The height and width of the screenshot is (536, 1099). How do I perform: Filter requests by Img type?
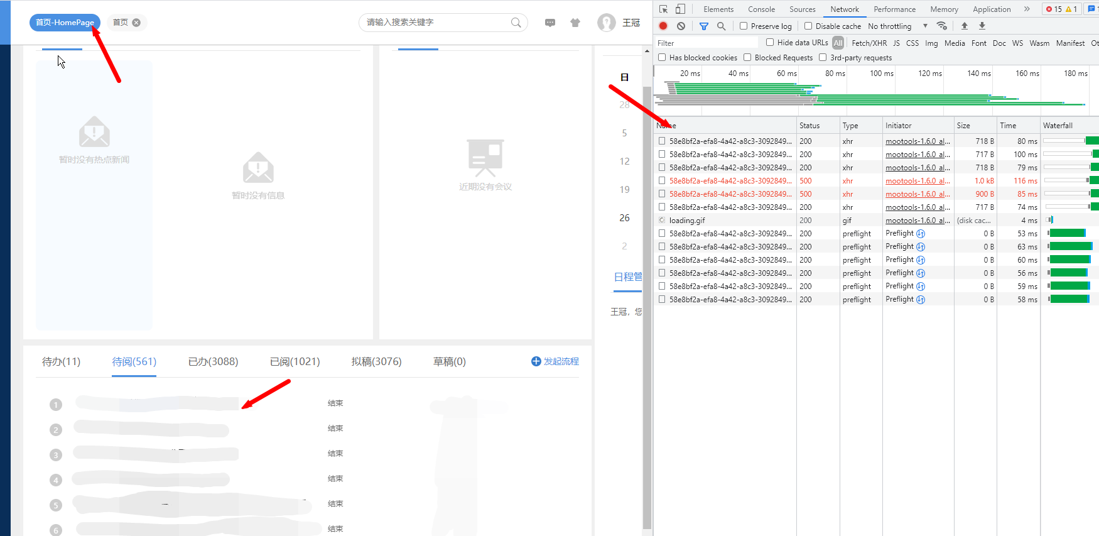coord(931,43)
